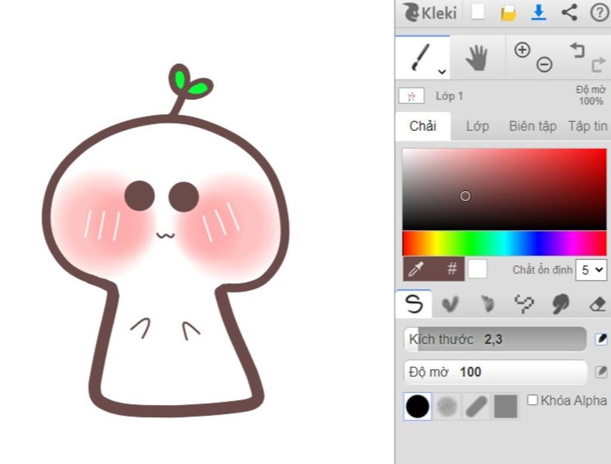Select the soft textured brush tip
The image size is (611, 464).
(x=447, y=406)
